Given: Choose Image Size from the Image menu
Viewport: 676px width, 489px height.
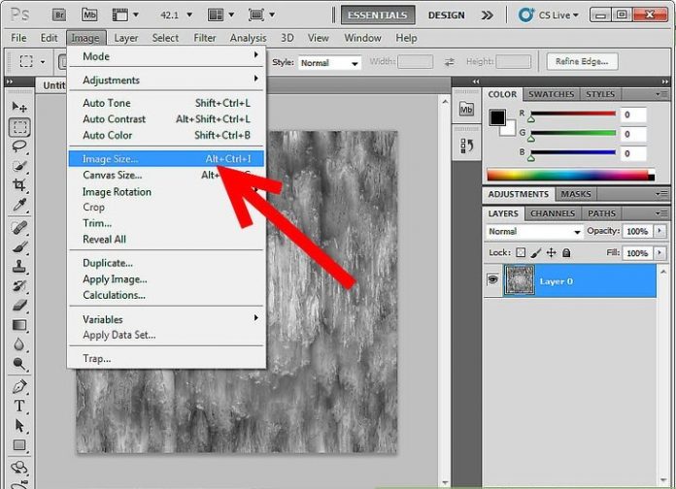Looking at the screenshot, I should 111,159.
